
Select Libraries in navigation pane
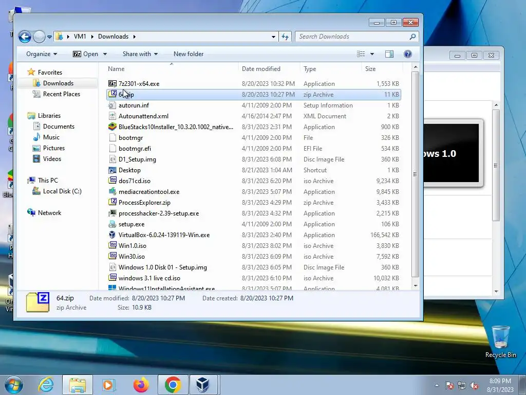[49, 116]
